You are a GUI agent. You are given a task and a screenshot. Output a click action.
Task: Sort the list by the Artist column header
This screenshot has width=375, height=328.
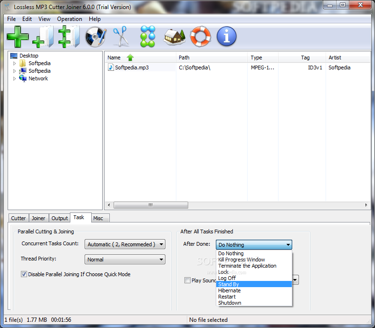coord(348,58)
